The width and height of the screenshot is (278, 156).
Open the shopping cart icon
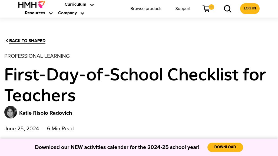(206, 9)
